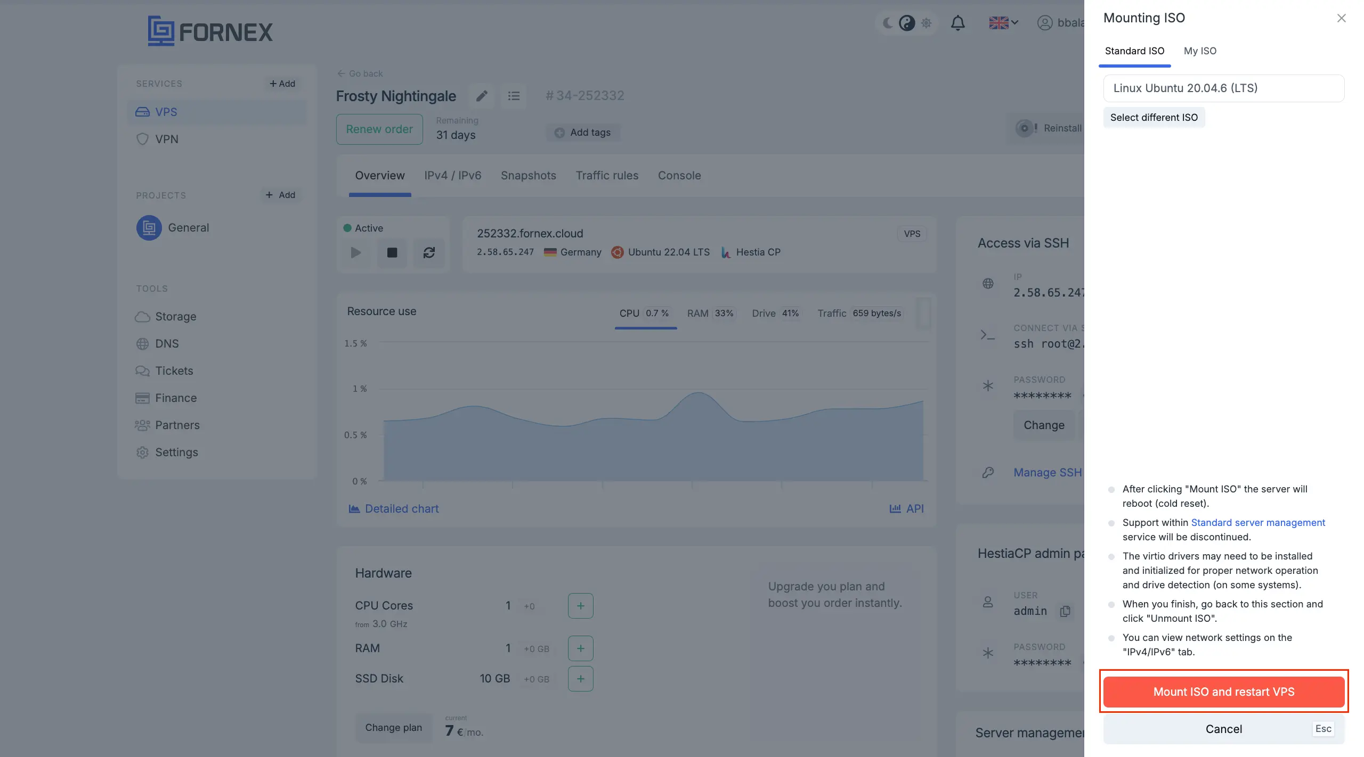Show RAM resource chart
Viewport: 1364px width, 757px height.
(711, 314)
